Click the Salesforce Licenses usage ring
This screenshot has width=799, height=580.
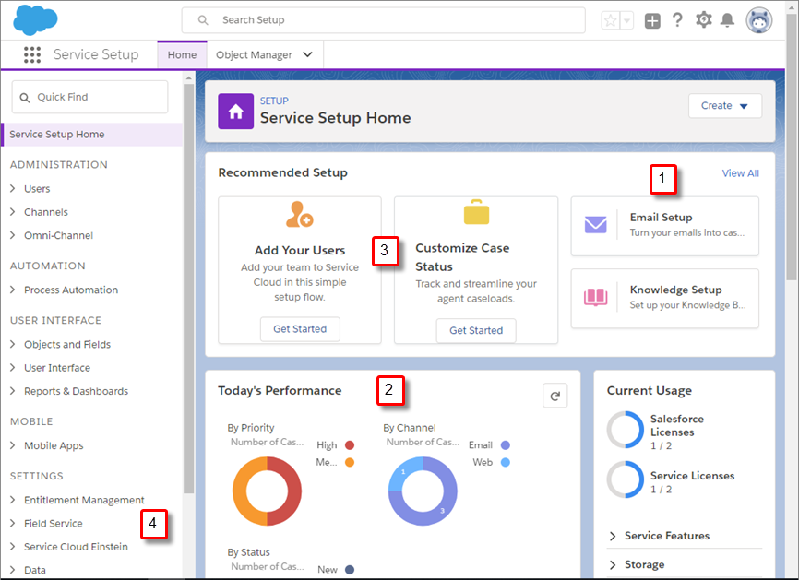pyautogui.click(x=626, y=430)
